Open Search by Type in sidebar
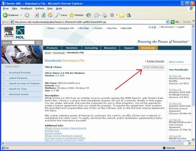 point(18,89)
